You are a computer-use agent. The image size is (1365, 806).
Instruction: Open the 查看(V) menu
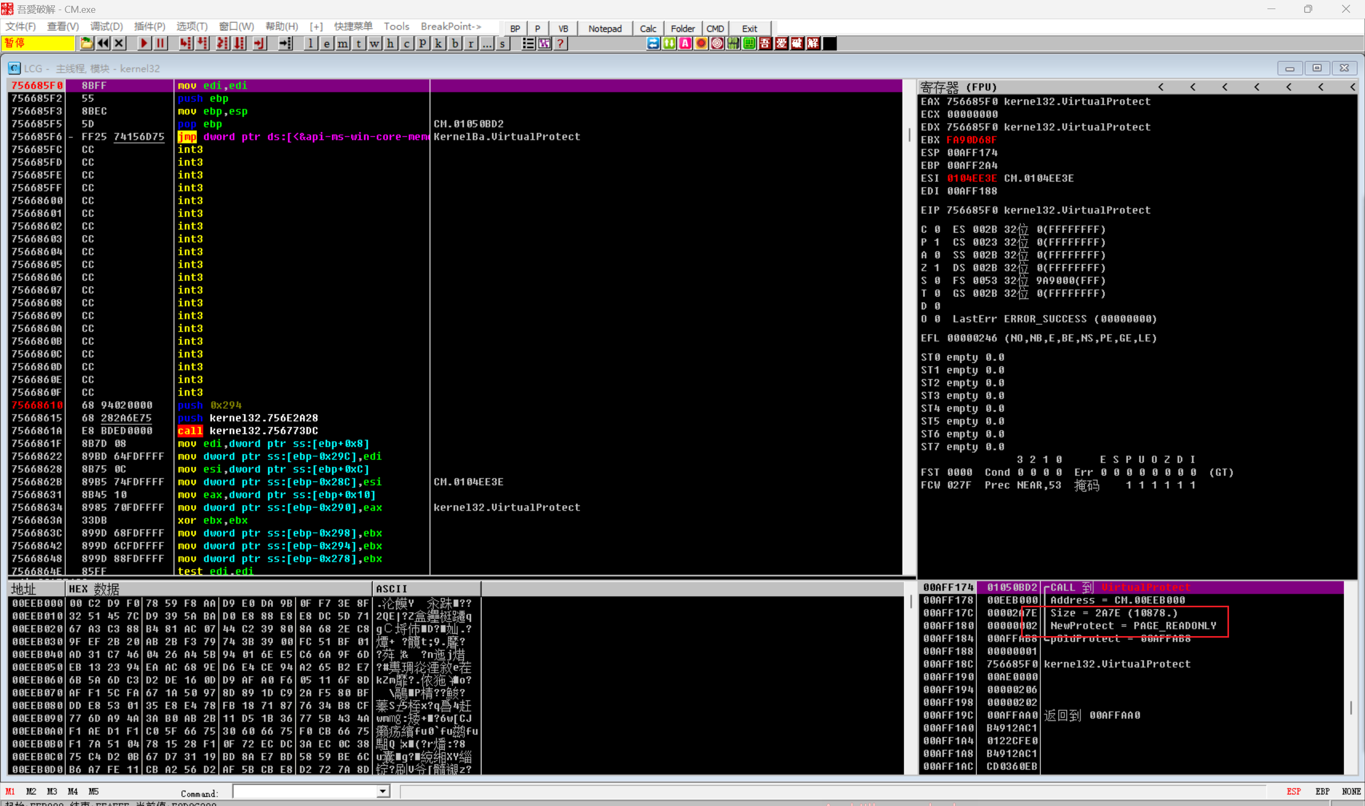pyautogui.click(x=62, y=26)
